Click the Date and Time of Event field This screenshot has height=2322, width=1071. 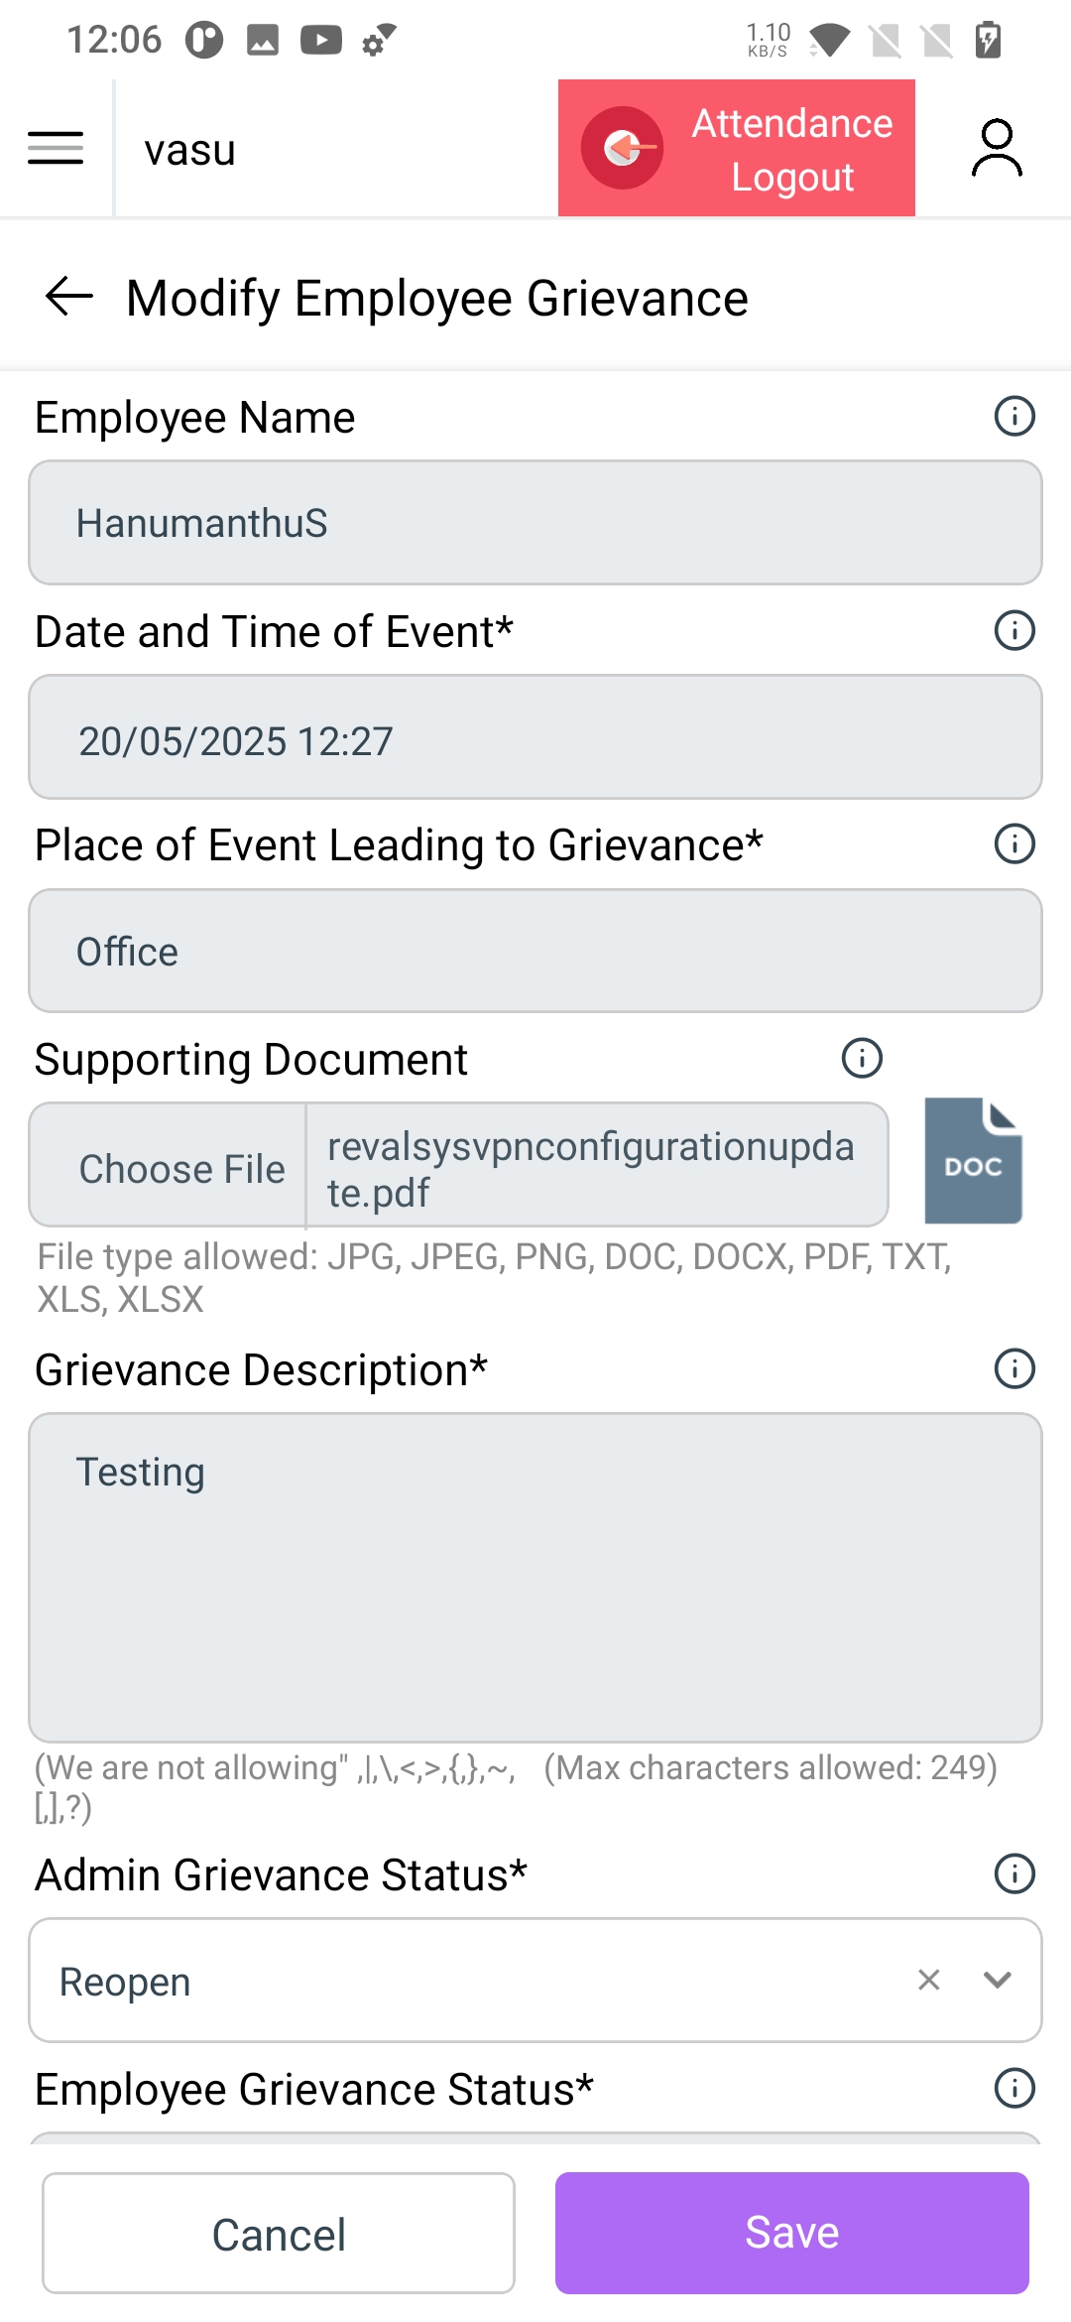point(535,738)
